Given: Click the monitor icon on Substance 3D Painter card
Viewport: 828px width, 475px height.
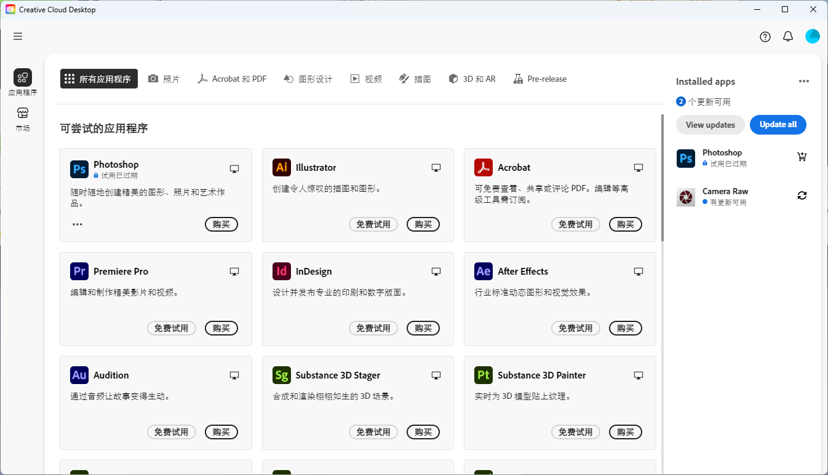Looking at the screenshot, I should pyautogui.click(x=639, y=375).
